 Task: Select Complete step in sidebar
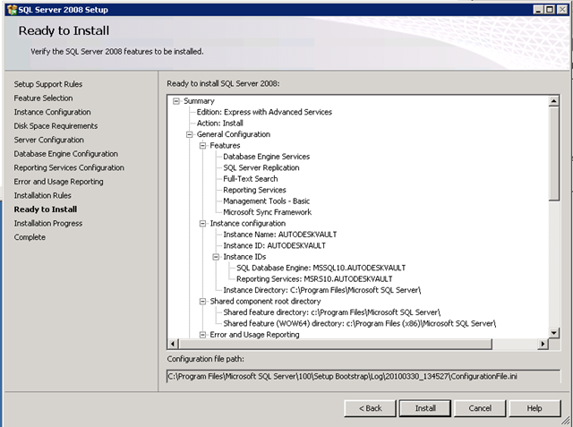pos(30,237)
